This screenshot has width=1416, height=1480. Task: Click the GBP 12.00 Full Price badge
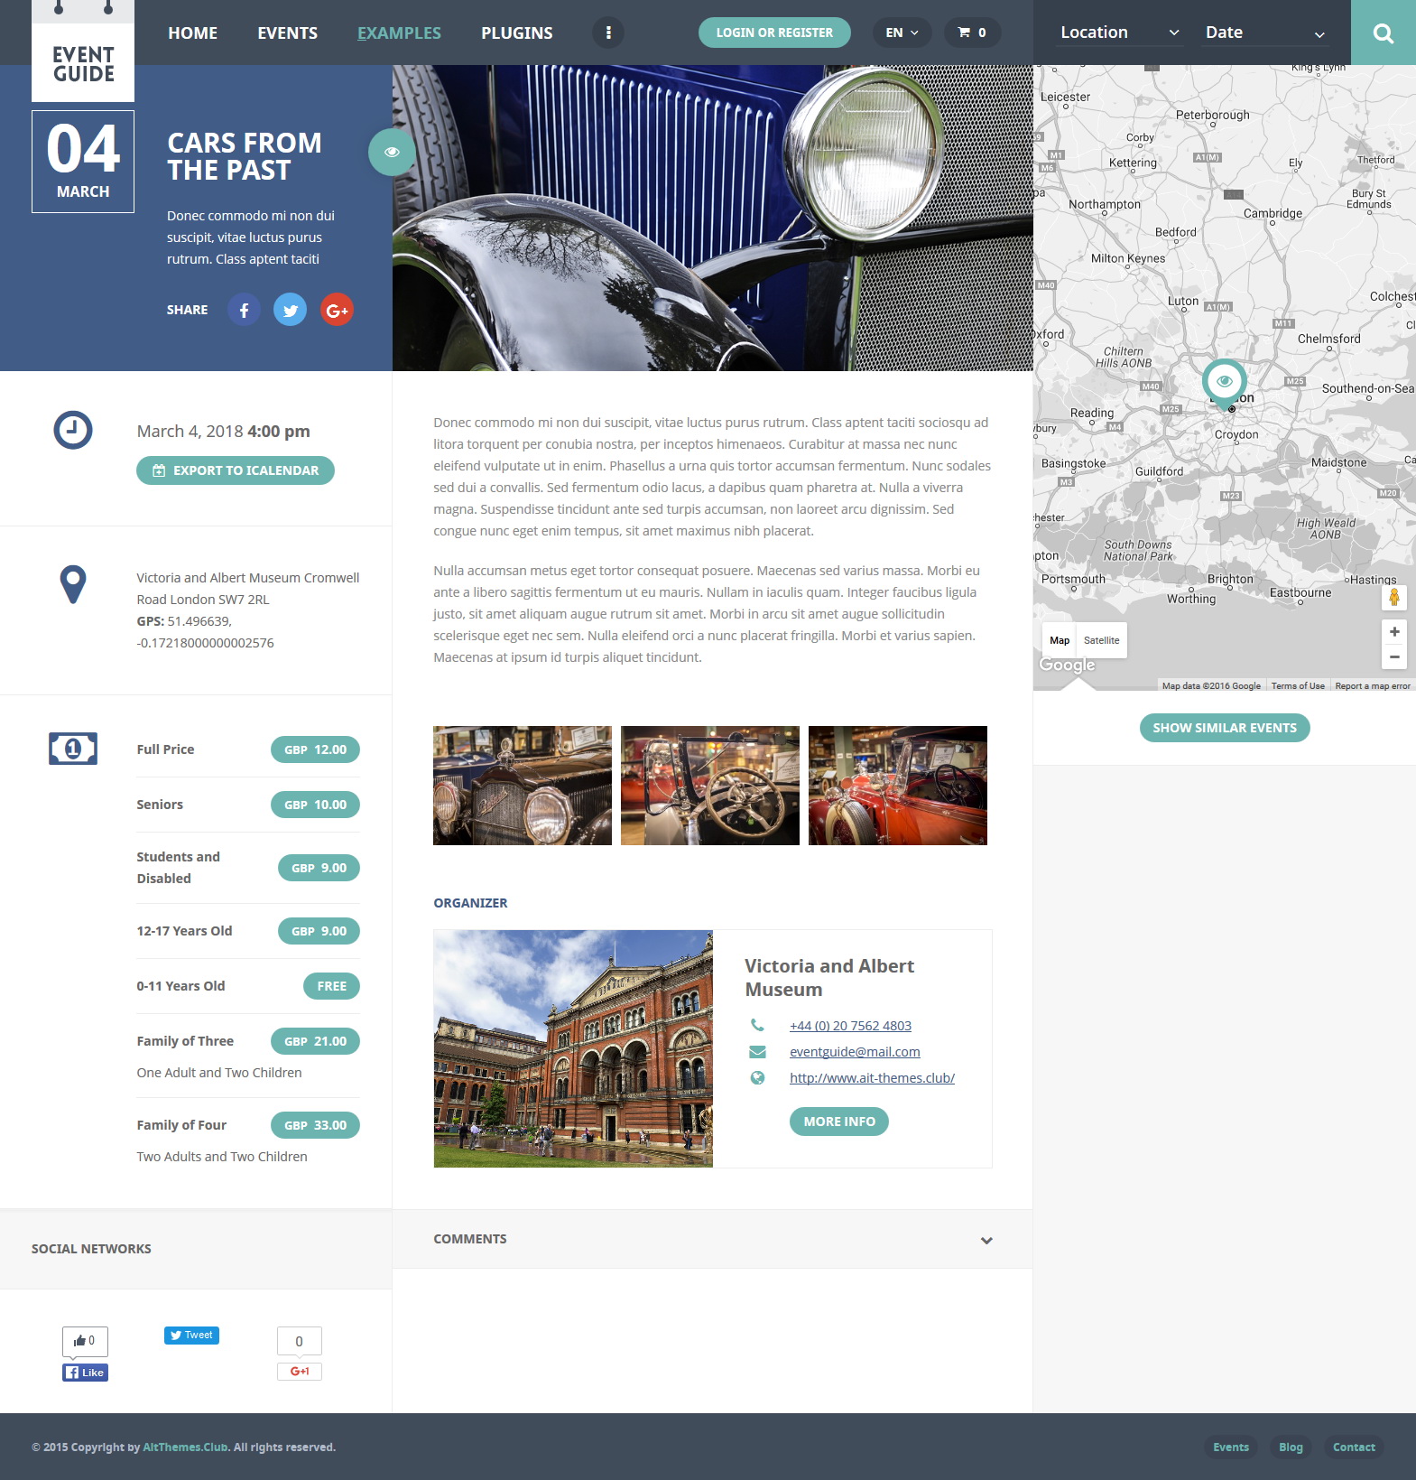click(x=315, y=749)
